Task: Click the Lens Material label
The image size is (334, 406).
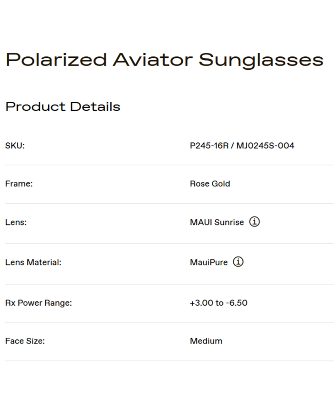Action: (x=33, y=262)
